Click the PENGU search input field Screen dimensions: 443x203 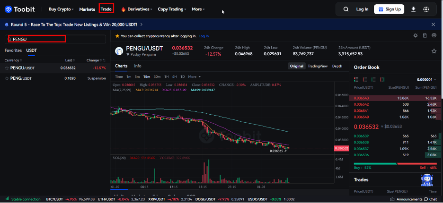pyautogui.click(x=55, y=39)
